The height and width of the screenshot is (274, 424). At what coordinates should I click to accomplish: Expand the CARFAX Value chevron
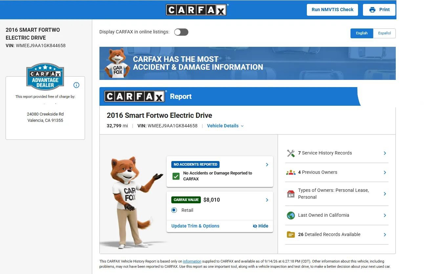coord(267,200)
